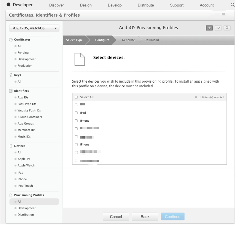Image resolution: width=236 pixels, height=225 pixels.
Task: Open the Support menu
Action: 177,5
